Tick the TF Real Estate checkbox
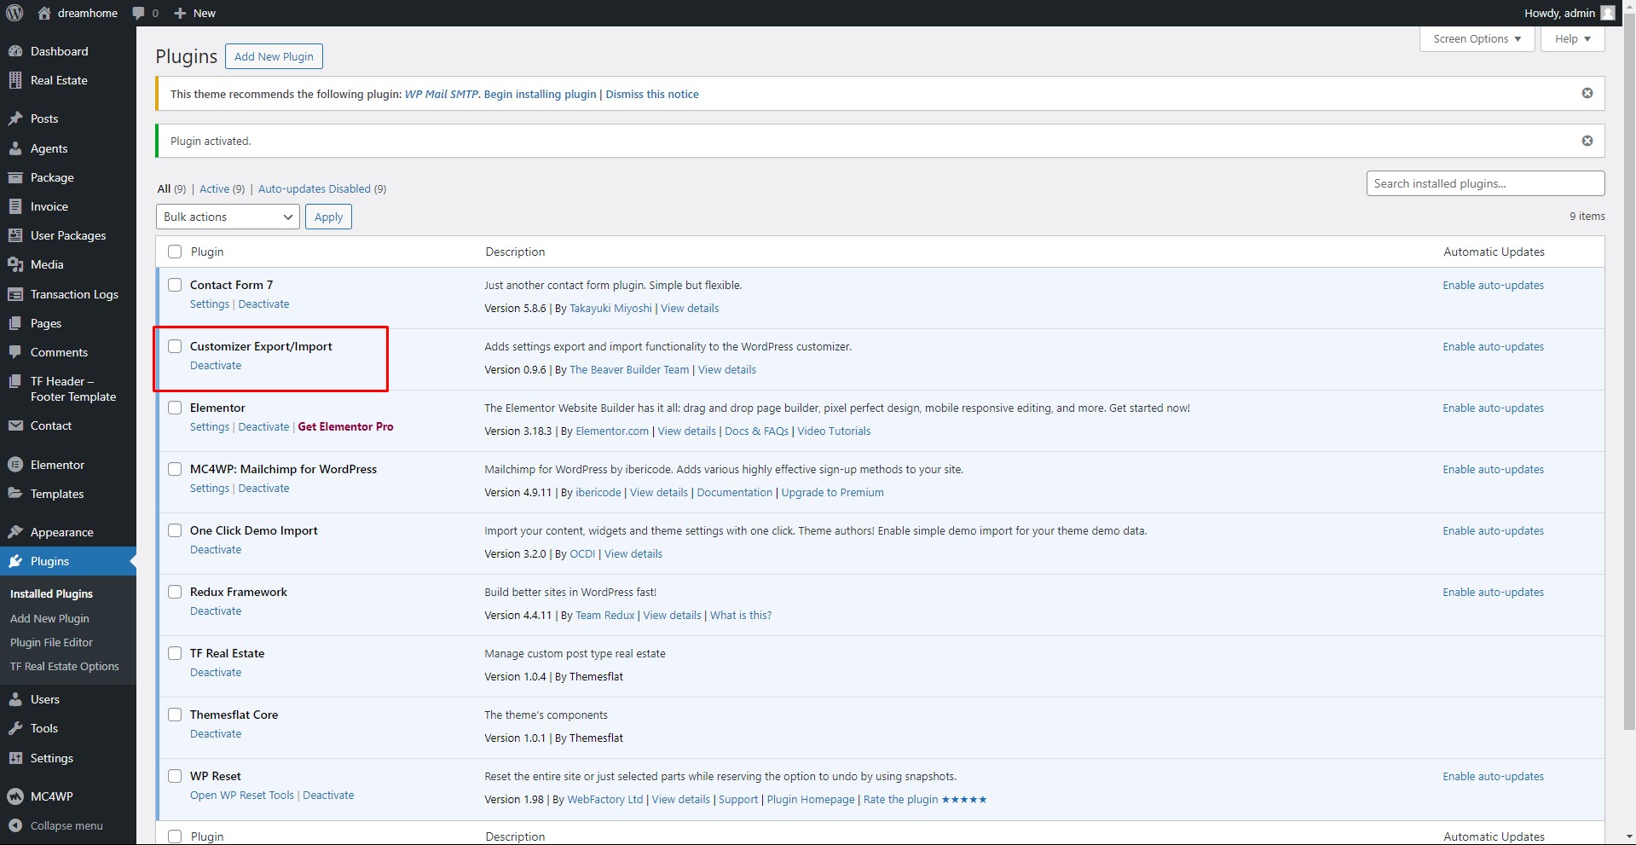The image size is (1636, 845). pyautogui.click(x=175, y=653)
